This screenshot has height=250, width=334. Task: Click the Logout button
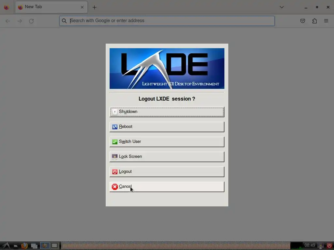[167, 172]
